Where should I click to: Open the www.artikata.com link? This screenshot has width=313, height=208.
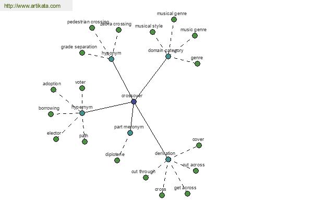click(x=32, y=6)
